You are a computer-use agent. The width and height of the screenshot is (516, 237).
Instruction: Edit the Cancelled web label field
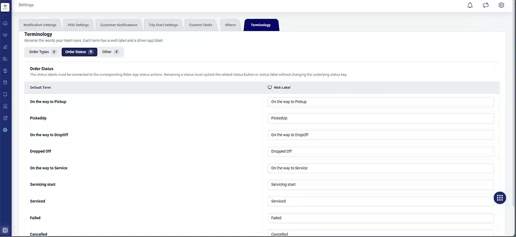tap(381, 233)
